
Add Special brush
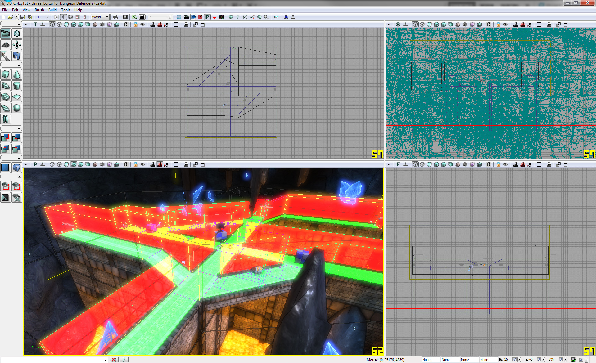6,168
